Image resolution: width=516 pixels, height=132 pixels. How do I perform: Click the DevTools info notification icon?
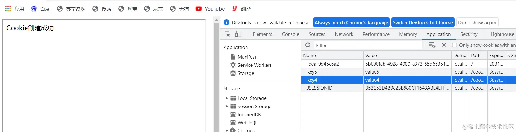226,22
